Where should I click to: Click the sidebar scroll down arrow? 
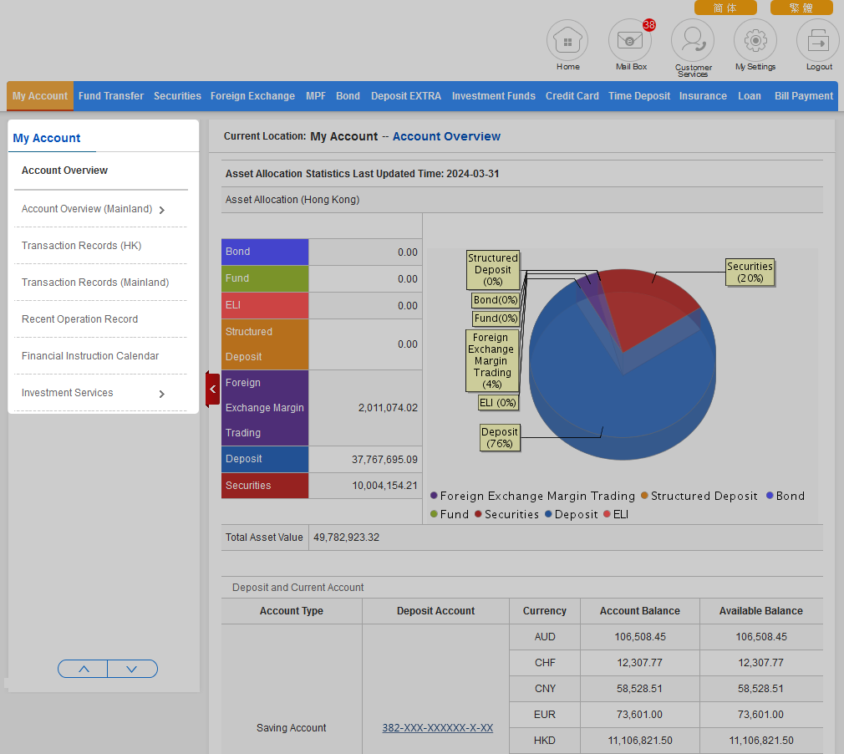(132, 669)
